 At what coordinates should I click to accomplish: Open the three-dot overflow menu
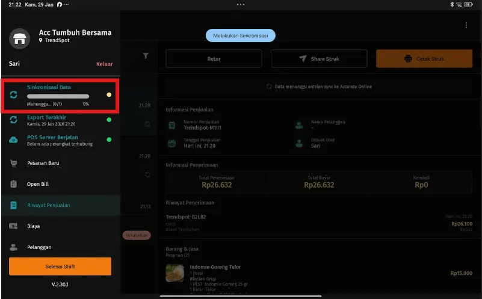pos(466,25)
